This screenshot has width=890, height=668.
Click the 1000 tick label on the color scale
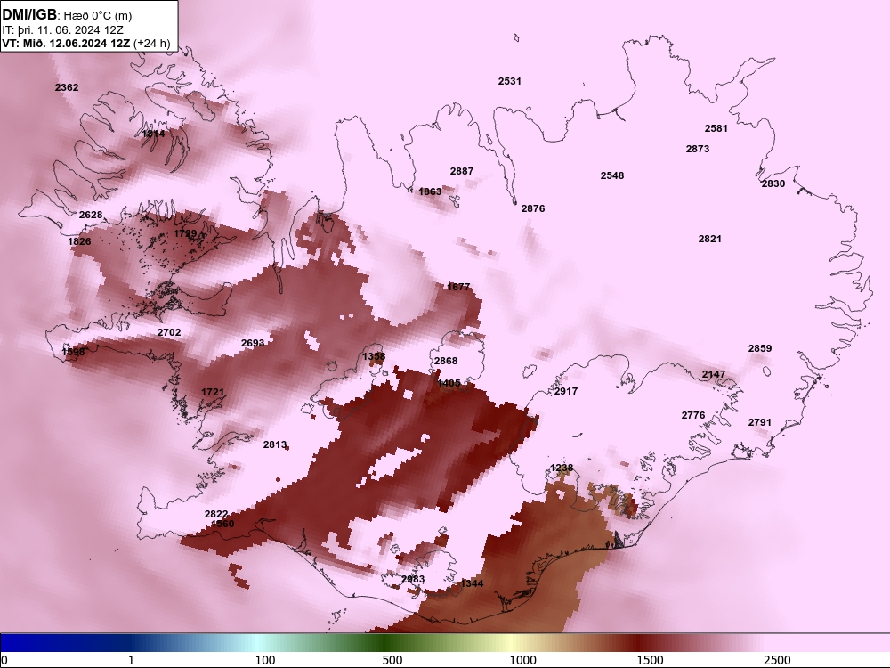(522, 661)
